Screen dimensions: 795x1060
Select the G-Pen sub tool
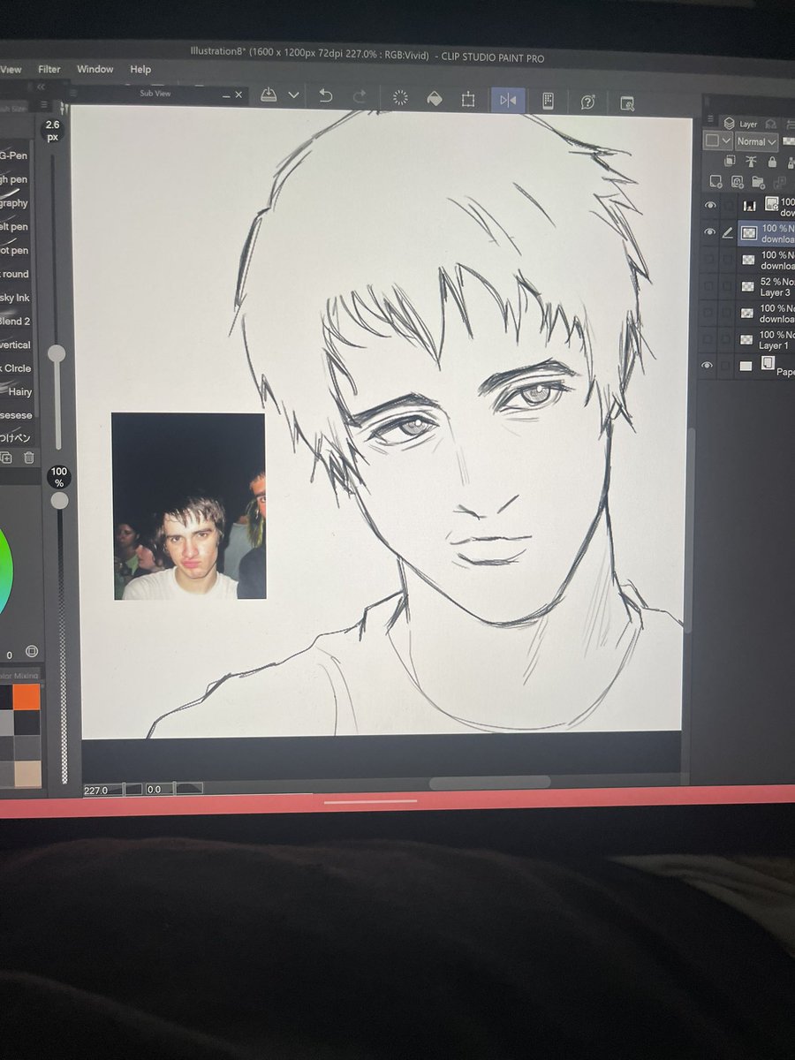[x=14, y=155]
